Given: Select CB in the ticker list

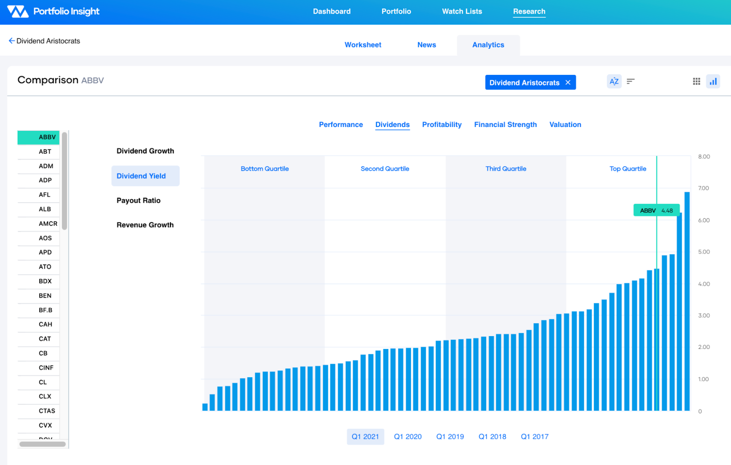Looking at the screenshot, I should pos(38,353).
